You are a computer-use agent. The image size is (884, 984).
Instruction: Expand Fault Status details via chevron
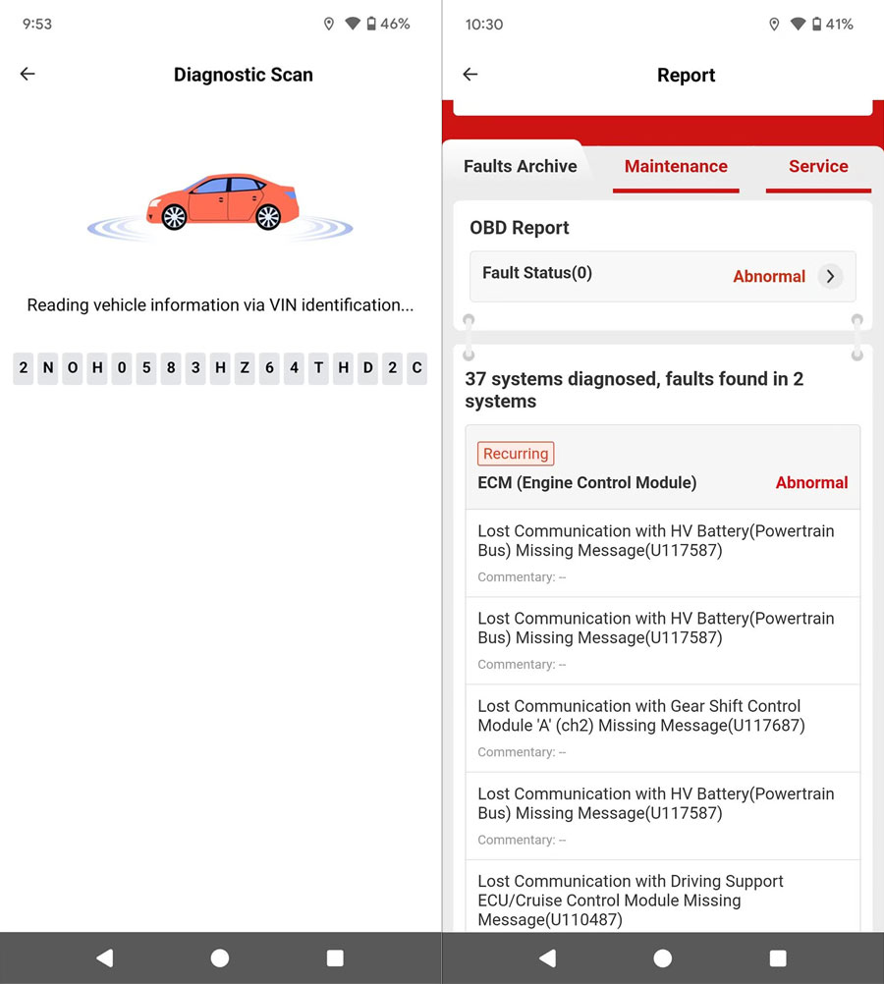pyautogui.click(x=830, y=276)
